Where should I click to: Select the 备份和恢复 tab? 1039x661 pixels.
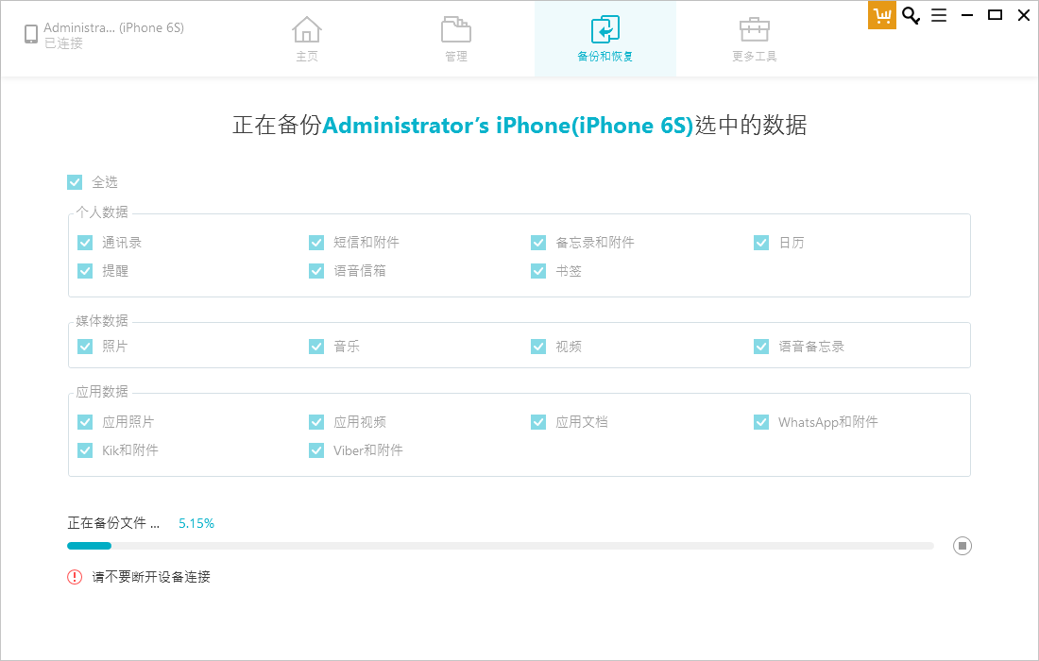pos(605,39)
